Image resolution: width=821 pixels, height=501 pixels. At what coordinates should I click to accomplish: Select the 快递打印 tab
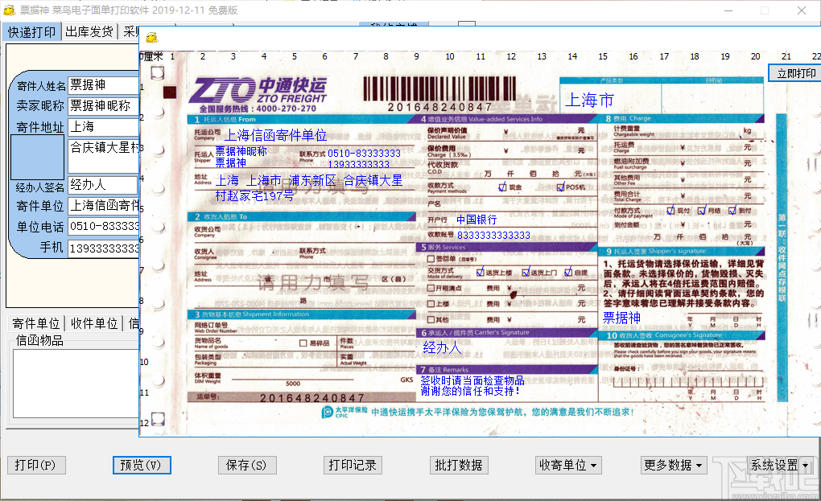[x=31, y=31]
